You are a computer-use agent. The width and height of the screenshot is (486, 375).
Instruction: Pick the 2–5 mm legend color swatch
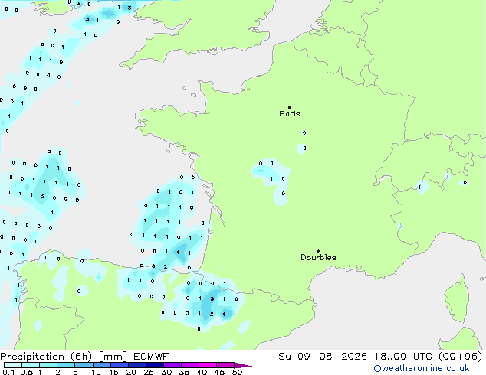(66, 365)
